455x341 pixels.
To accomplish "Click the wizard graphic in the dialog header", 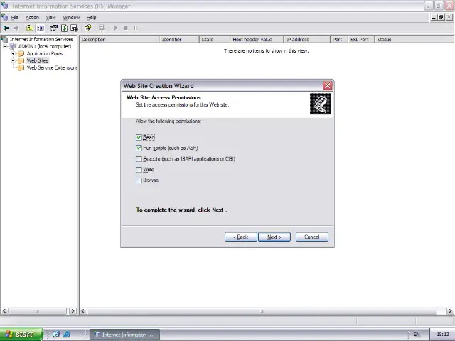I will (x=321, y=104).
